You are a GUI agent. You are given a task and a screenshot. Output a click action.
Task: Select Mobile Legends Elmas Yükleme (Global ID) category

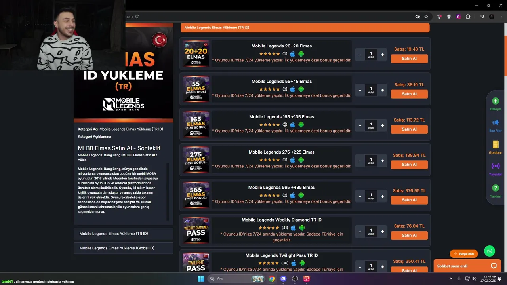(x=123, y=248)
